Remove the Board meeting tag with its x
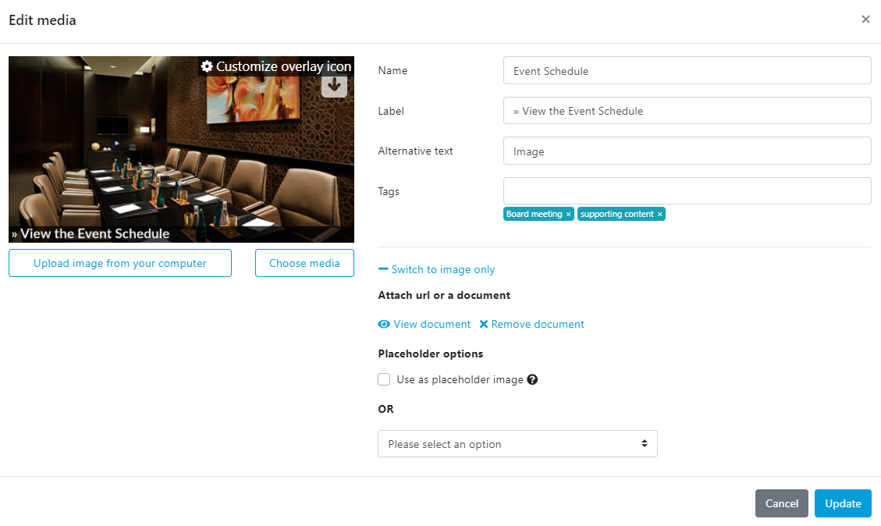 (x=569, y=214)
